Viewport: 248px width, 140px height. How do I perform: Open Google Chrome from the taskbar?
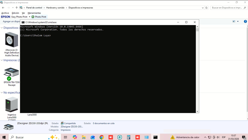[x=102, y=137]
